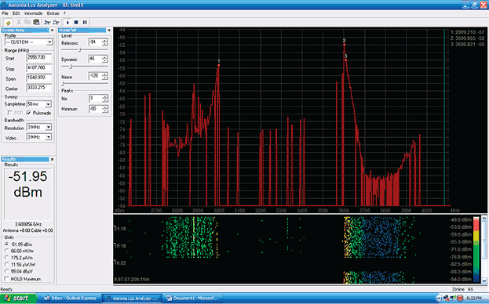Open the ? help menu
The height and width of the screenshot is (304, 489).
pyautogui.click(x=64, y=13)
